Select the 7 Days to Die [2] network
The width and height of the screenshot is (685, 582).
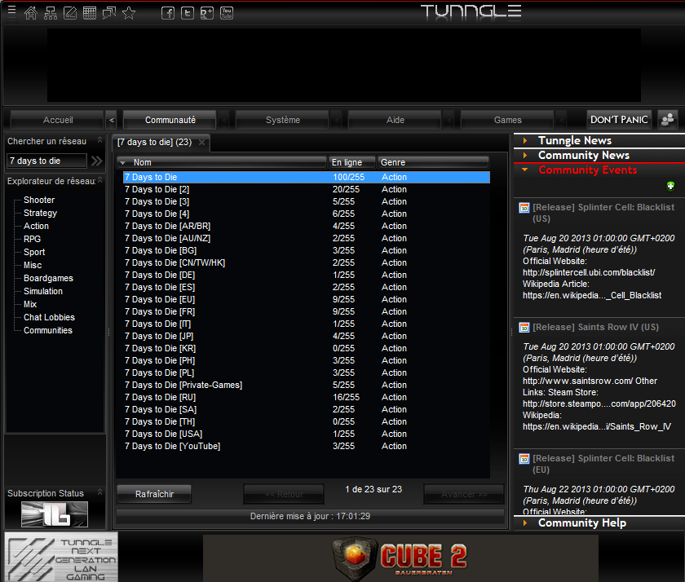point(307,189)
